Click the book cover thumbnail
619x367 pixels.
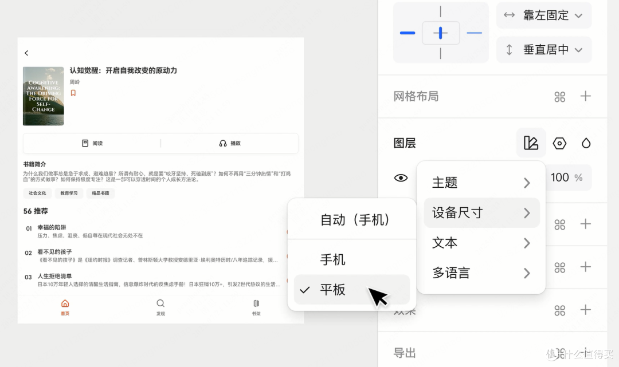44,96
